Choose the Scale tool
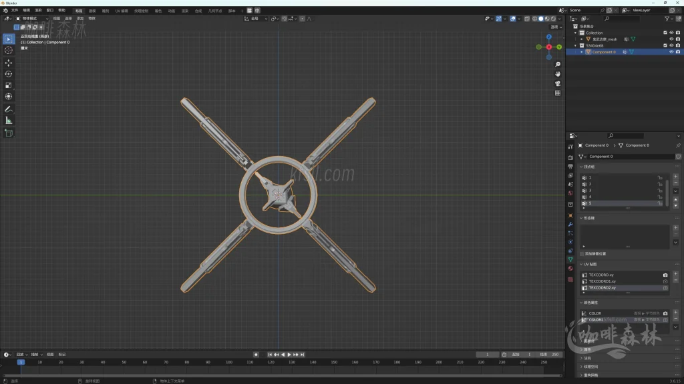This screenshot has height=384, width=684. click(x=9, y=85)
